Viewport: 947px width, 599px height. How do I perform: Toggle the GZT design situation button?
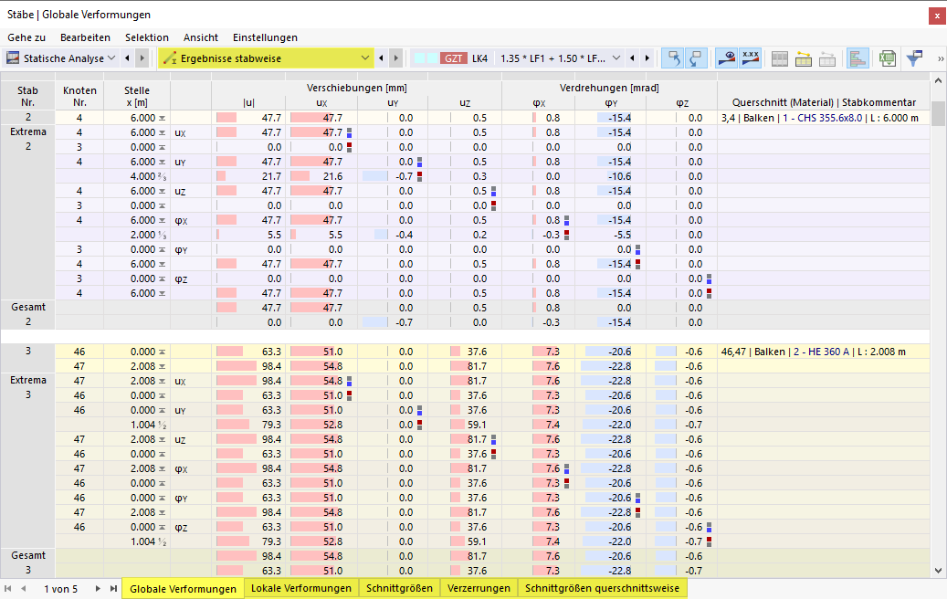[x=452, y=57]
